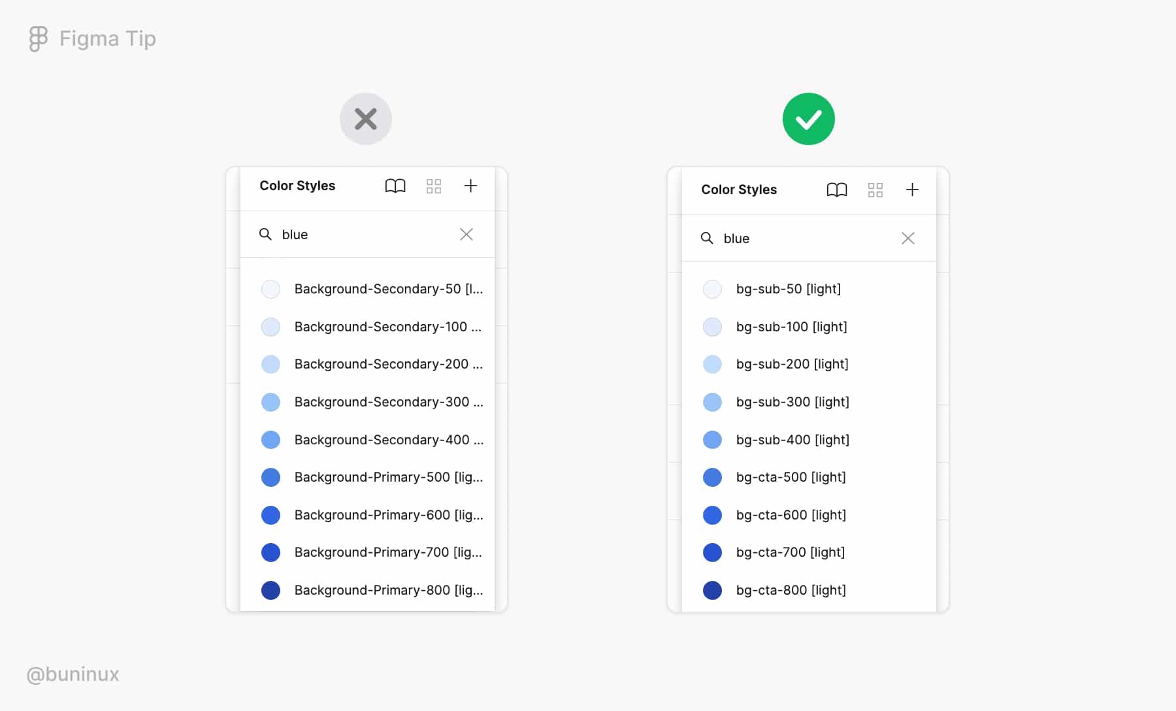Clear the search query in left panel

[466, 234]
